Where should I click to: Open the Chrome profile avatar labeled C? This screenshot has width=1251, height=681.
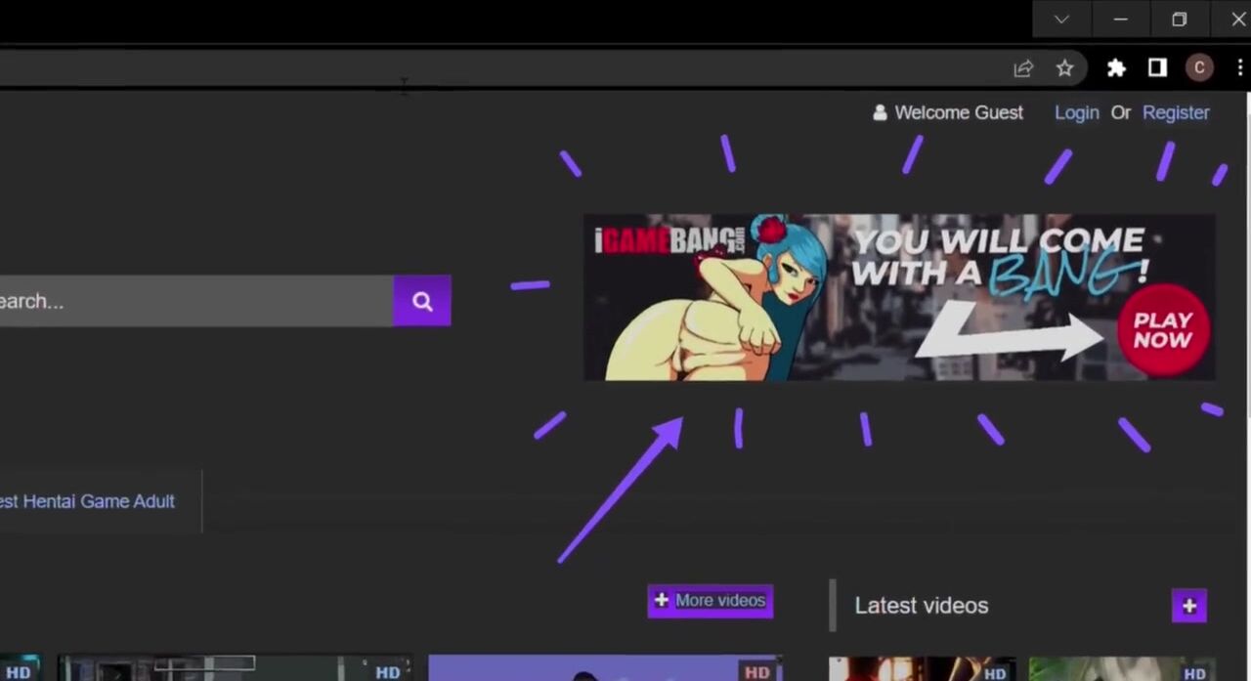tap(1199, 67)
